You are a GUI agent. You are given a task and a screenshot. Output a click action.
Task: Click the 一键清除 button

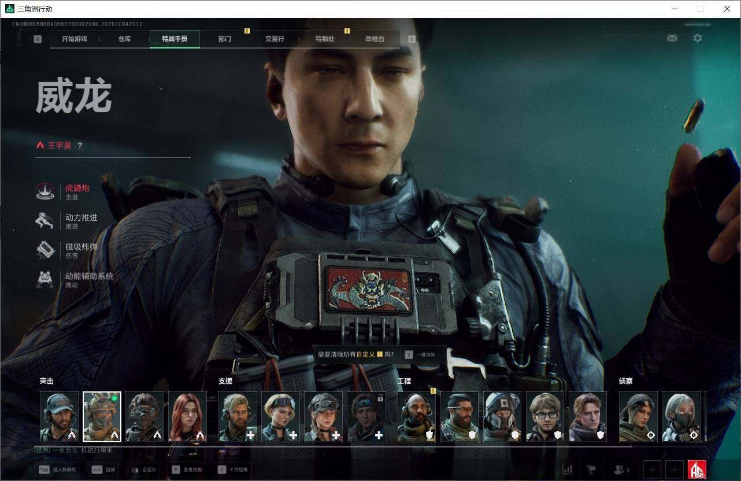click(420, 354)
